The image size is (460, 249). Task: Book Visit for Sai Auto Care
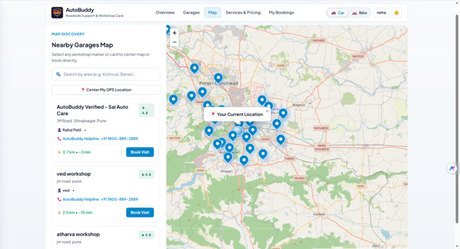pyautogui.click(x=140, y=152)
